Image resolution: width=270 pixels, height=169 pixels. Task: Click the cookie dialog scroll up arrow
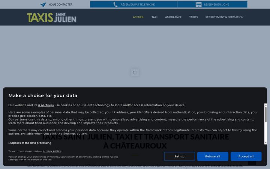(266, 105)
